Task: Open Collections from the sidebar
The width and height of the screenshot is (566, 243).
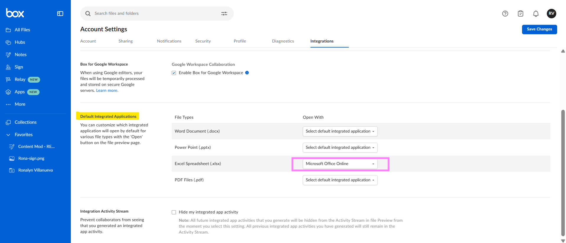Action: (x=26, y=122)
